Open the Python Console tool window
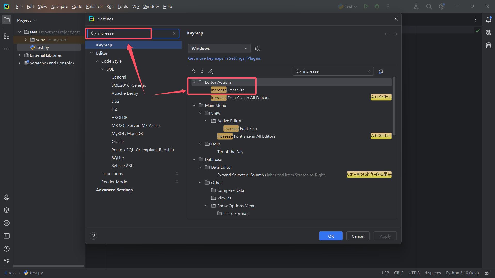This screenshot has height=278, width=495. tap(7, 197)
